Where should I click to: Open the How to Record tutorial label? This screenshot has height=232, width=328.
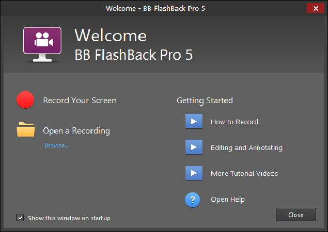235,122
